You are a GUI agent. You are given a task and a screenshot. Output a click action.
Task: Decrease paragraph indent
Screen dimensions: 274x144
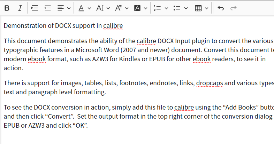click(x=47, y=8)
